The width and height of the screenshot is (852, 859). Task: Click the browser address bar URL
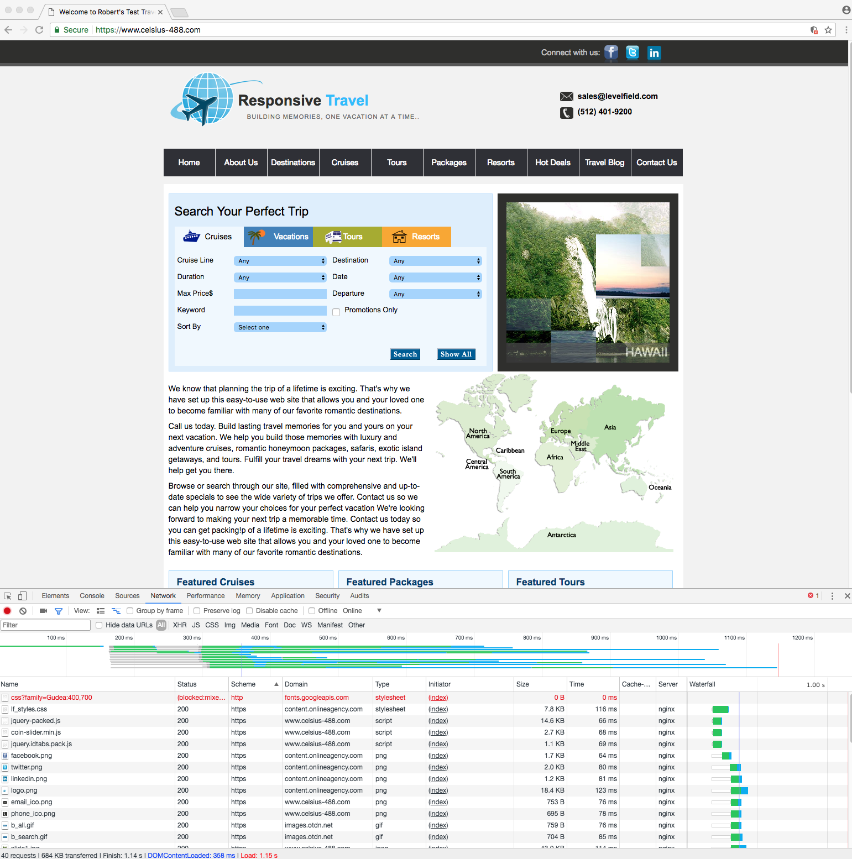(x=148, y=30)
